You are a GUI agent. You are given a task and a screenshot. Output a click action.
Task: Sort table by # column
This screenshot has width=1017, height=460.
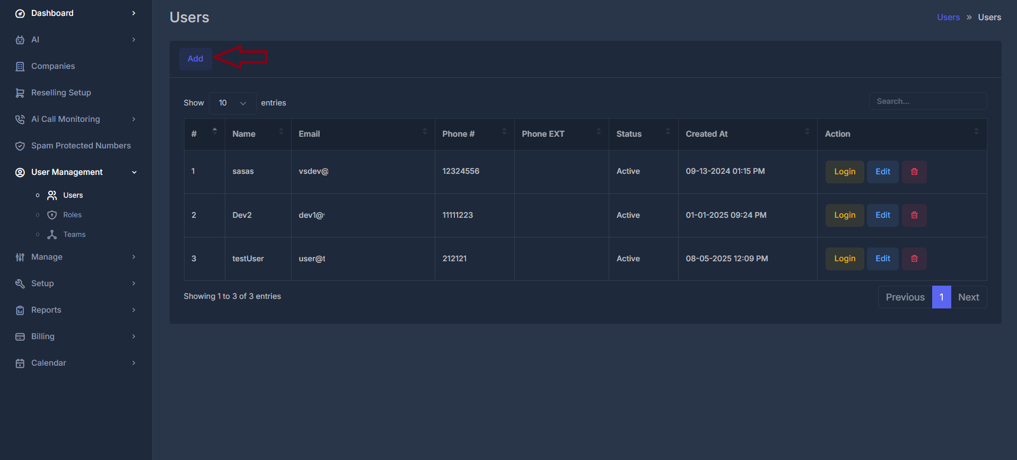click(x=215, y=131)
